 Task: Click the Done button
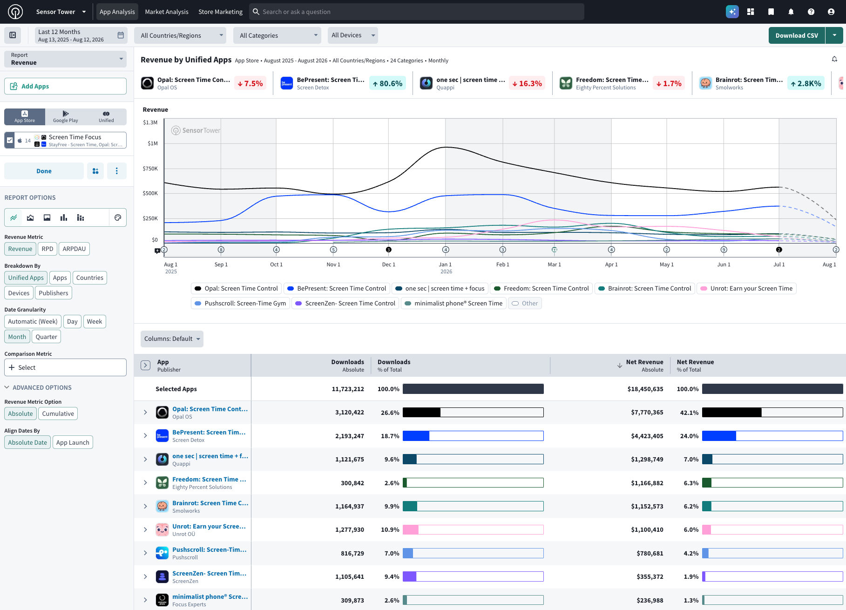[44, 171]
